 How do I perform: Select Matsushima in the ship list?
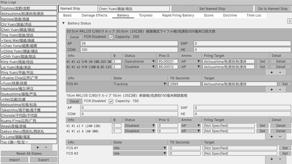29,105
